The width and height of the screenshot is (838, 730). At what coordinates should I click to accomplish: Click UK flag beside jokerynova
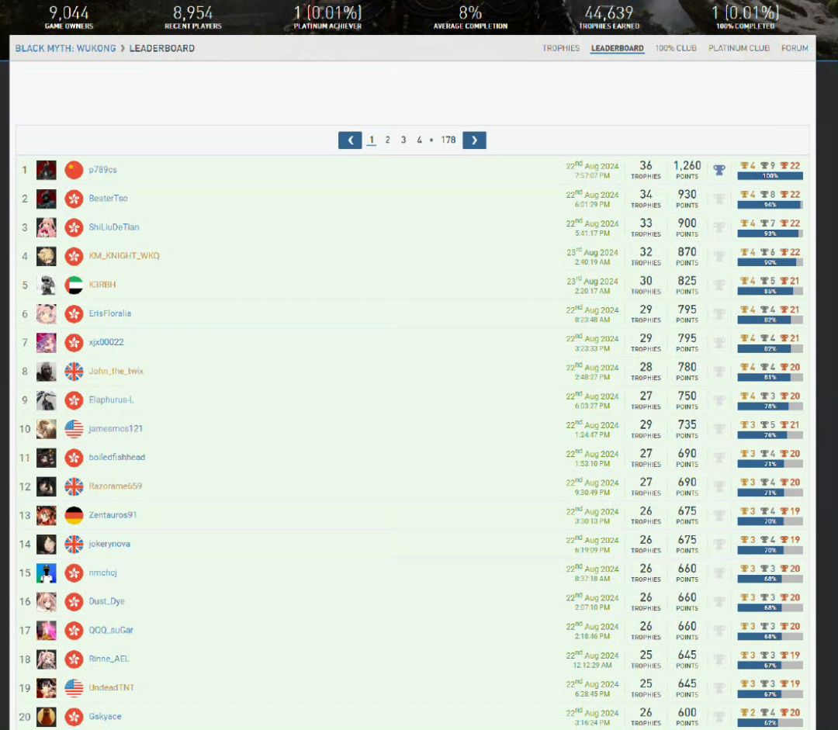coord(74,544)
